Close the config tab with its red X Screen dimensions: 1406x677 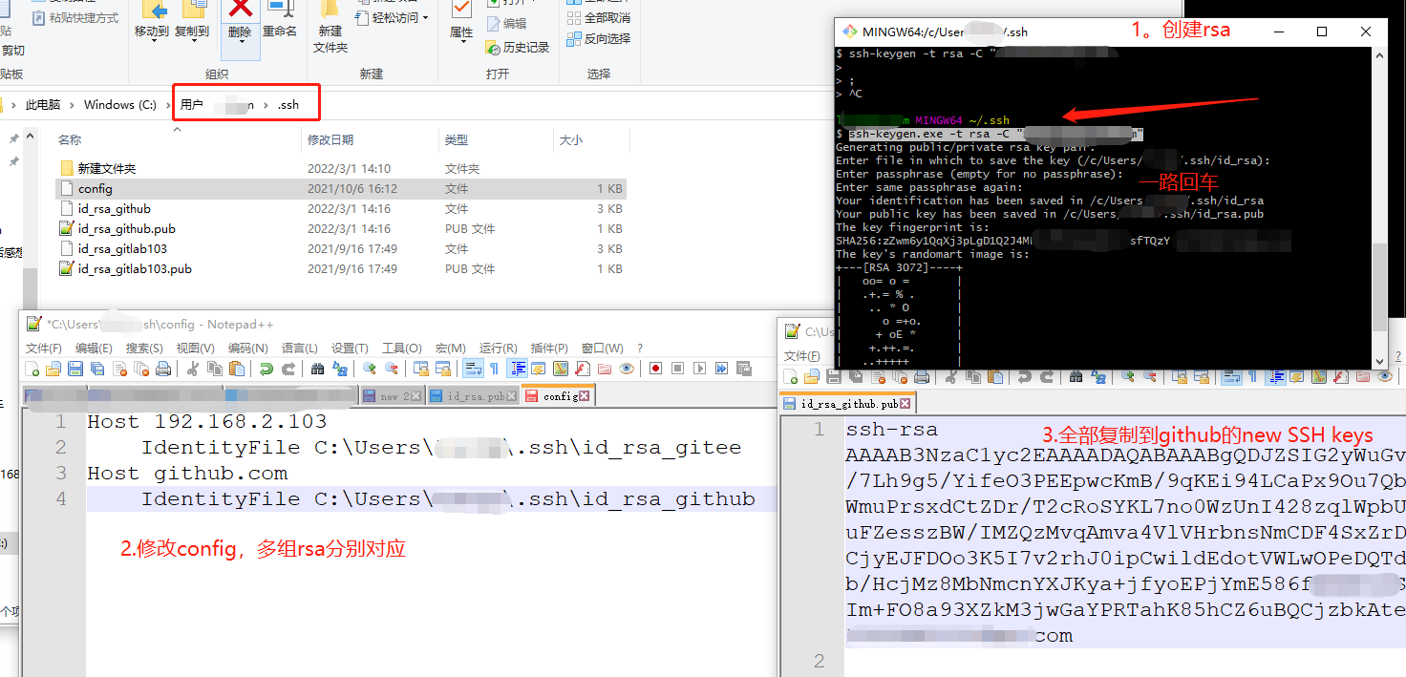click(x=584, y=395)
